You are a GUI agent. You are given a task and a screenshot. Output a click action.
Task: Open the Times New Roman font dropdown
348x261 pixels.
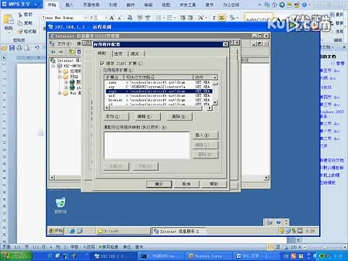pos(86,17)
